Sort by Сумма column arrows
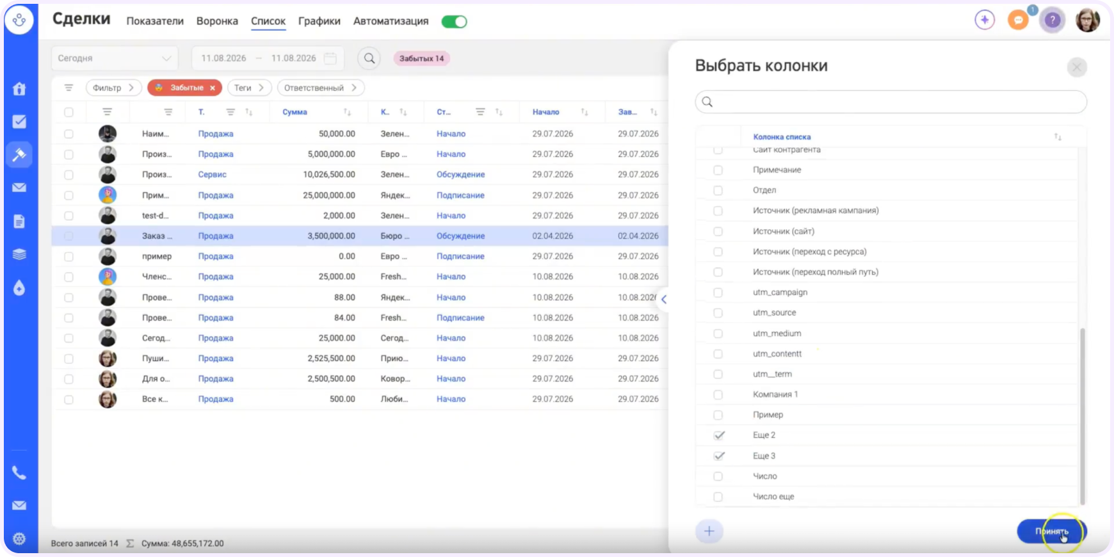 click(347, 112)
